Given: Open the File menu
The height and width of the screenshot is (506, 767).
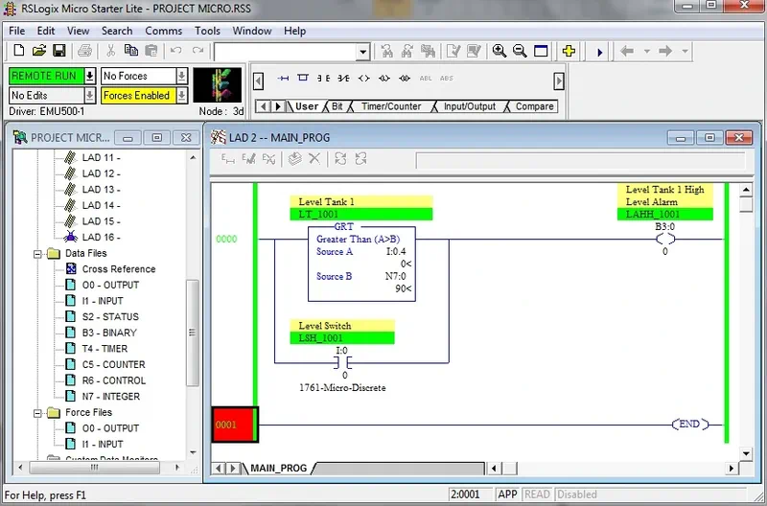Looking at the screenshot, I should 16,31.
